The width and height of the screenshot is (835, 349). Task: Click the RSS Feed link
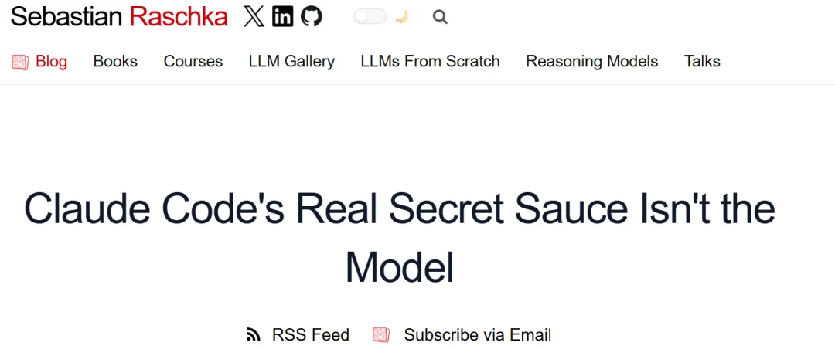(311, 334)
